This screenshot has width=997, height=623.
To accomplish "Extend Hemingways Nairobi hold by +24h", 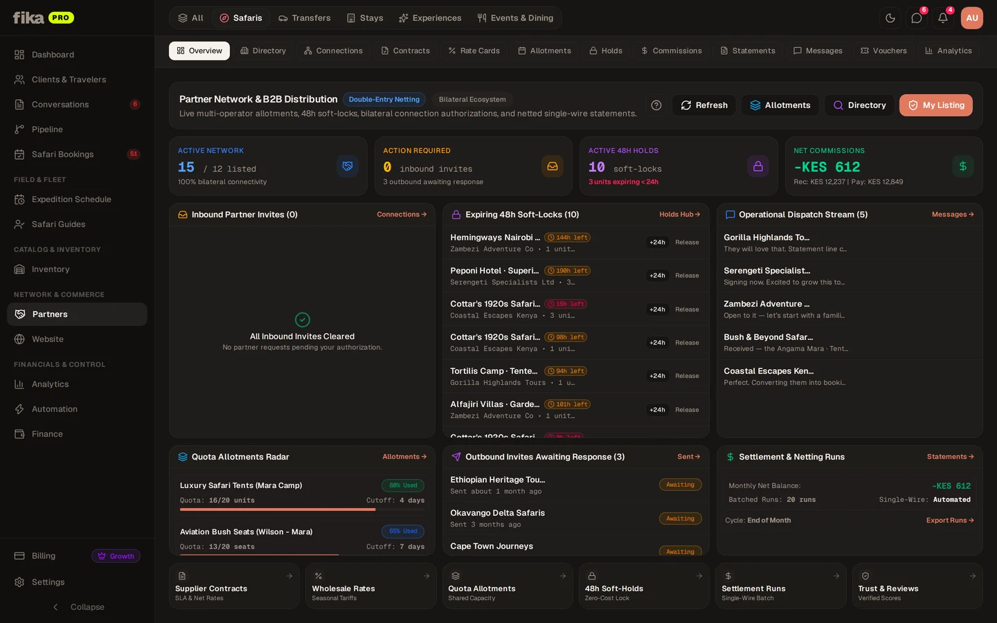I will pyautogui.click(x=657, y=242).
